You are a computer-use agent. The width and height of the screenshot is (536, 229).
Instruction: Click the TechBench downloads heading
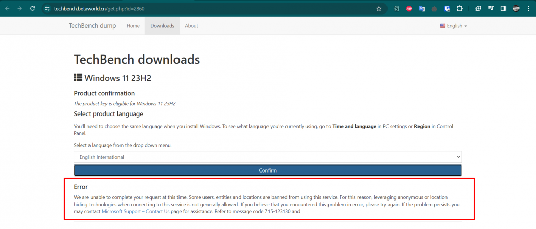[137, 60]
